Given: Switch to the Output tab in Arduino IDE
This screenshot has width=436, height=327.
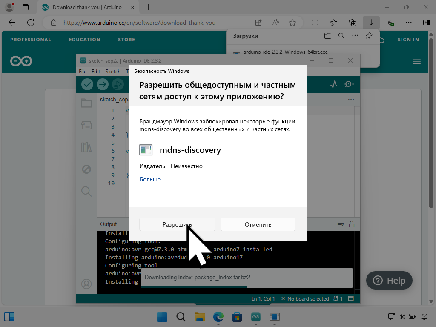Looking at the screenshot, I should 109,224.
